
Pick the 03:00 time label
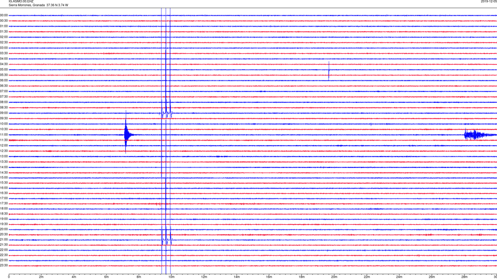pos(4,48)
